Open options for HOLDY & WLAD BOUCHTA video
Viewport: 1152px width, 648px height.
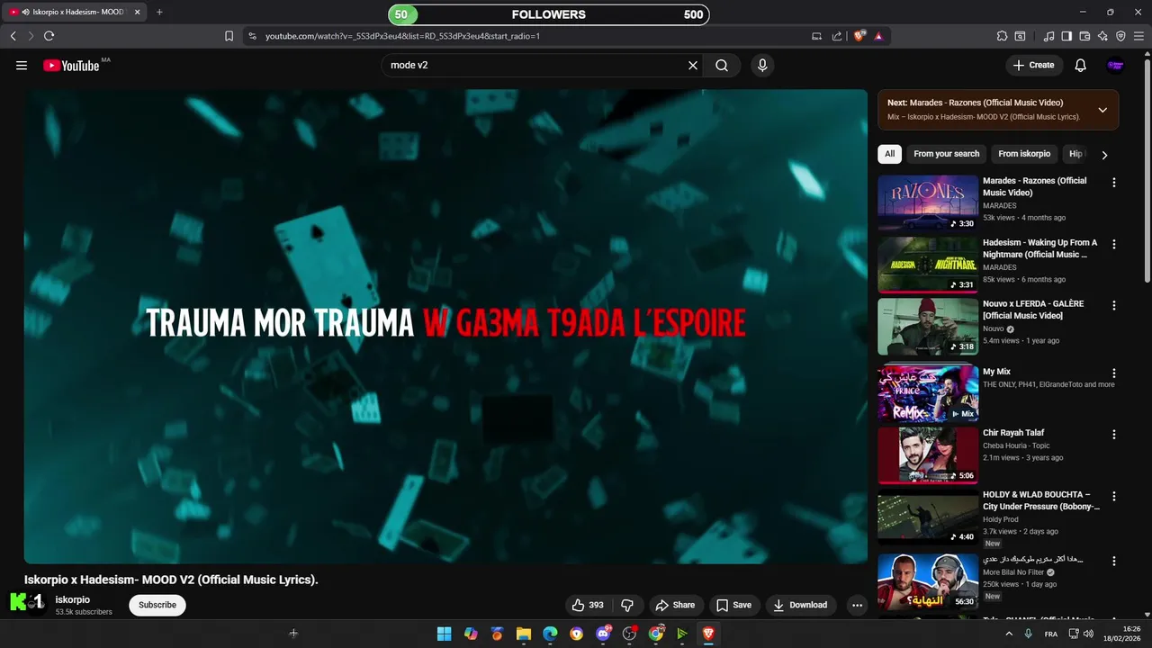pyautogui.click(x=1114, y=497)
